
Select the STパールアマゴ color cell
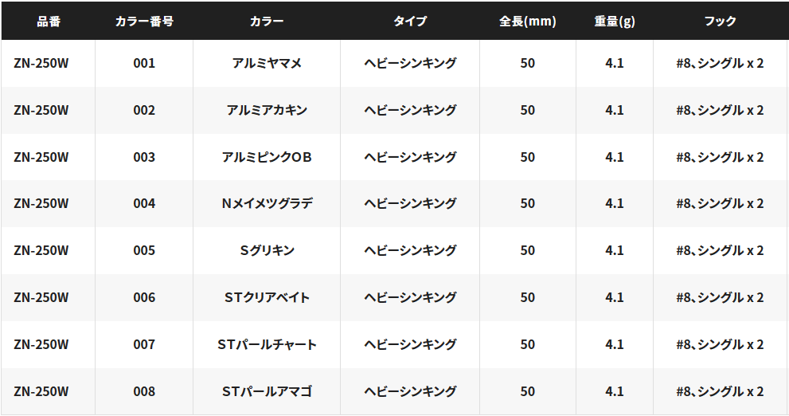(x=267, y=391)
